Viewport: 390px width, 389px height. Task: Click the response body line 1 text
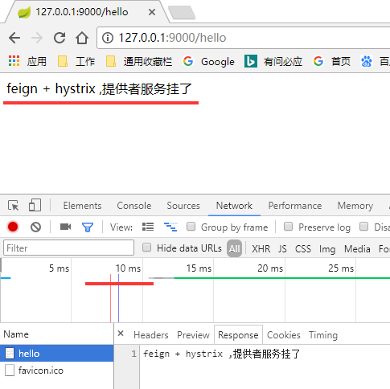point(222,354)
